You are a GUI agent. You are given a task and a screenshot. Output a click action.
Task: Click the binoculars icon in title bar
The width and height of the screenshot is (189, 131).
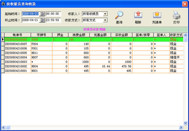point(3,4)
